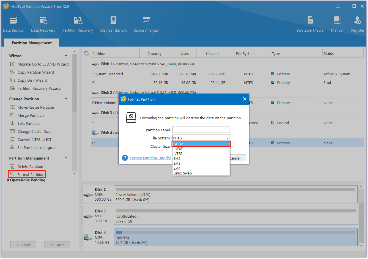
Task: Choose Ext3 file system
Action: (201, 163)
